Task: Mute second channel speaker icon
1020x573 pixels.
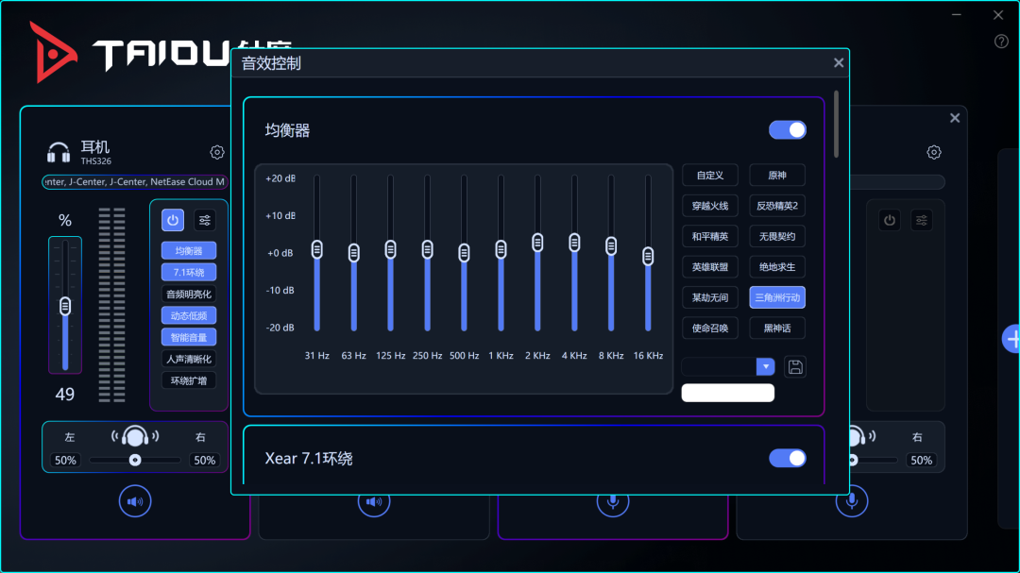Action: 373,502
